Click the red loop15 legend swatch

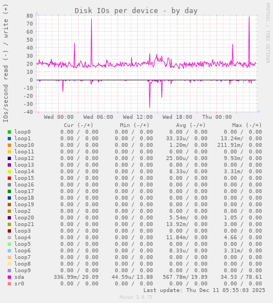point(9,178)
